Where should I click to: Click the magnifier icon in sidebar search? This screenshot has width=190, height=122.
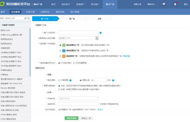pos(28,18)
